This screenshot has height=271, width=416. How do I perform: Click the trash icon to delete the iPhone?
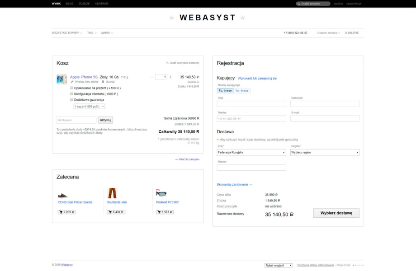[x=103, y=82]
